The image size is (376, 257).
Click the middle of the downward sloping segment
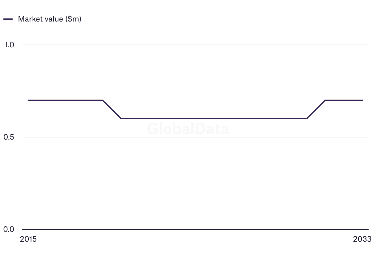(112, 109)
